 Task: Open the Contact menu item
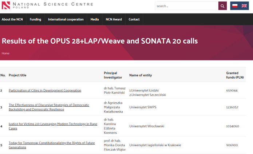(134, 20)
